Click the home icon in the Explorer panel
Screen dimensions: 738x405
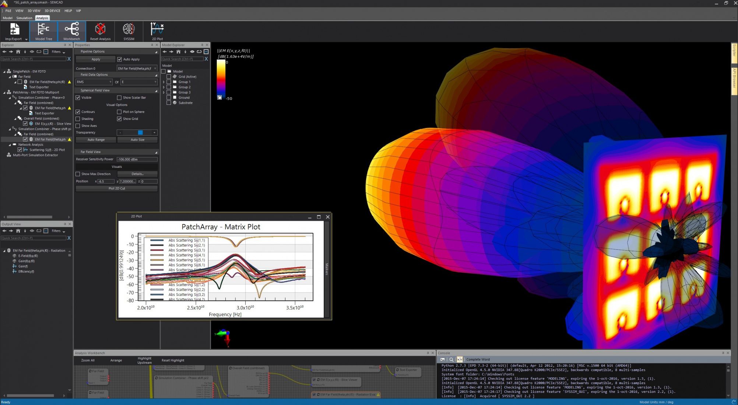point(18,51)
